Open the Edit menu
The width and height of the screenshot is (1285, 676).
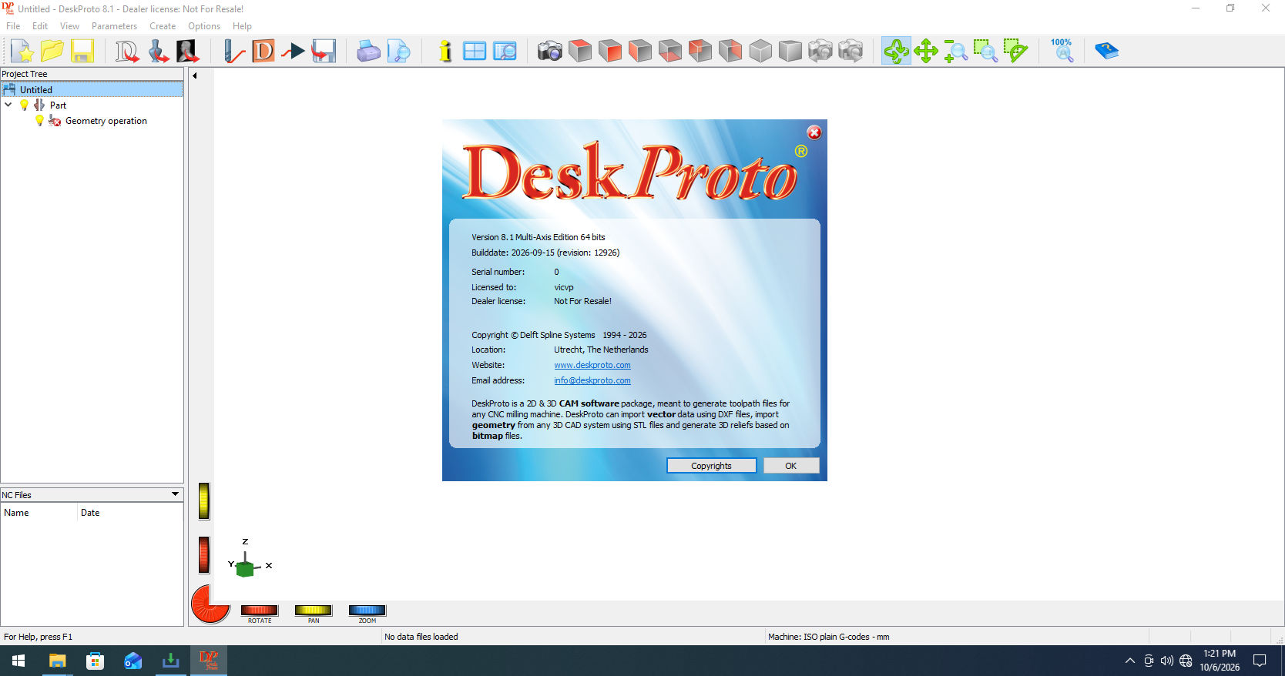coord(40,26)
